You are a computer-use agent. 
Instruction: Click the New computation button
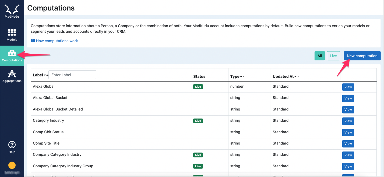point(362,56)
